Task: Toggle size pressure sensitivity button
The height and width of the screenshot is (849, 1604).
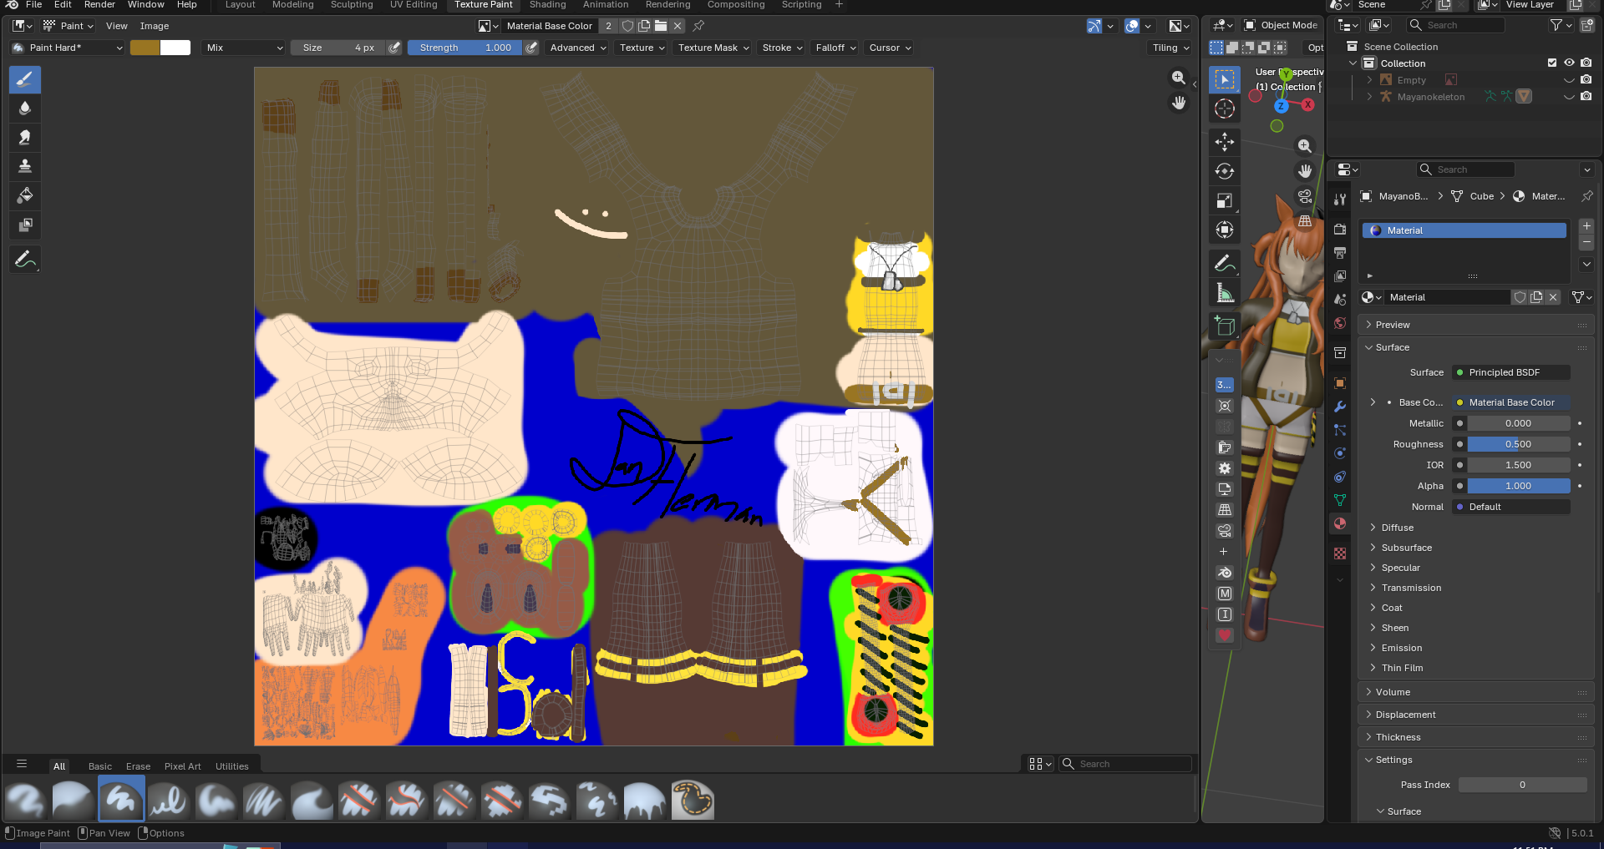Action: (394, 48)
